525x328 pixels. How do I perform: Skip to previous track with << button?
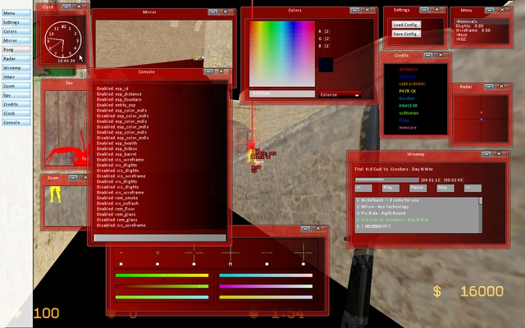363,188
